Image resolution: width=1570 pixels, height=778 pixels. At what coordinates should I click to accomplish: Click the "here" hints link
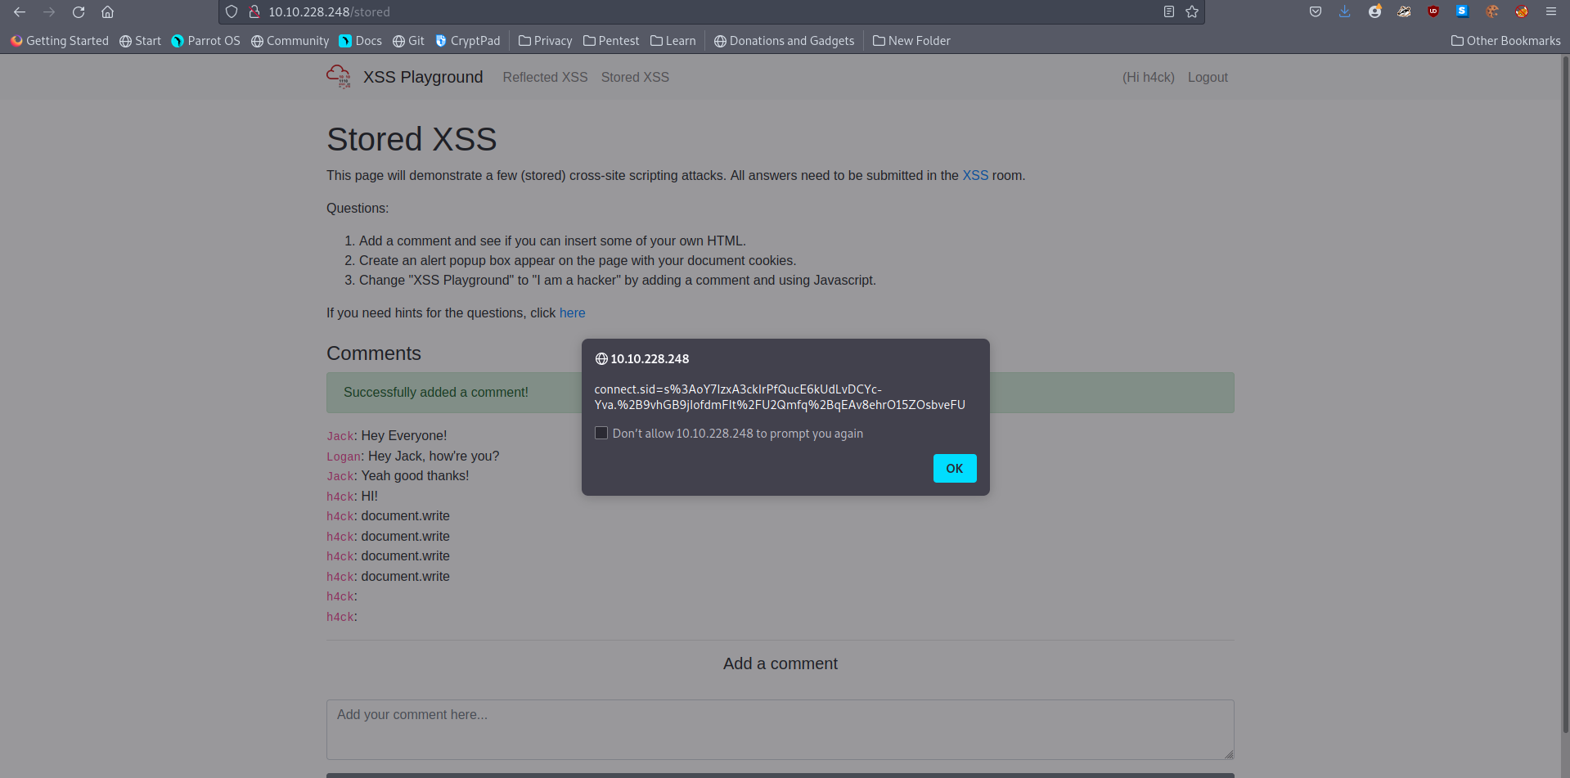click(x=572, y=313)
